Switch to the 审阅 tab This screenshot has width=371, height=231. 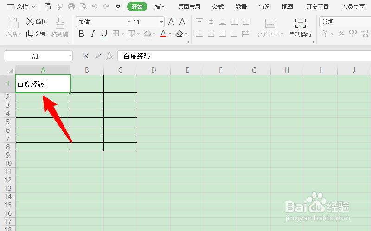(264, 7)
